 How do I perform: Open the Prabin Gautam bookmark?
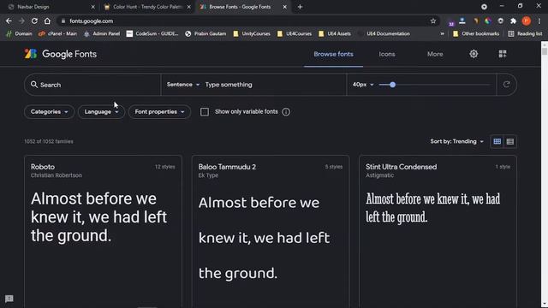(x=205, y=33)
